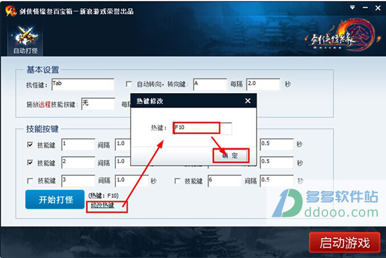The height and width of the screenshot is (258, 386).
Task: Click the 剑侠情缘叁 game logo
Action: (x=342, y=37)
